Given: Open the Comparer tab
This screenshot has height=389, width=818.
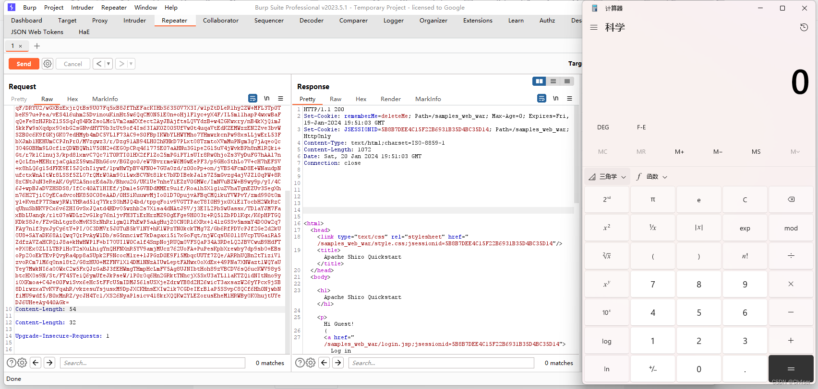Looking at the screenshot, I should coord(353,21).
